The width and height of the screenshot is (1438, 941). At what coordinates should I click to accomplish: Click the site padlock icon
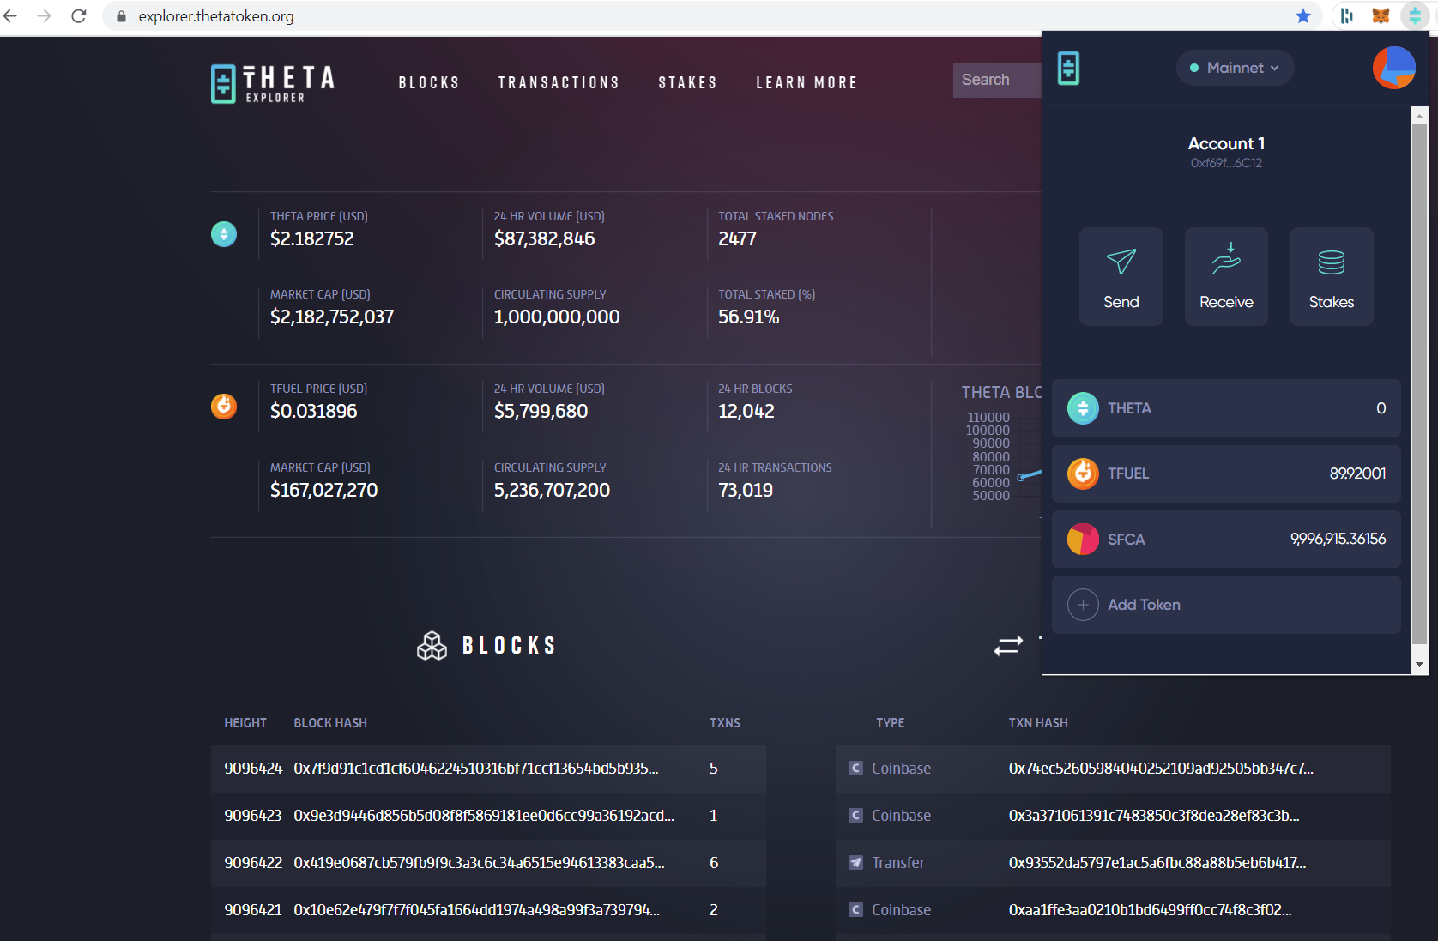[121, 16]
